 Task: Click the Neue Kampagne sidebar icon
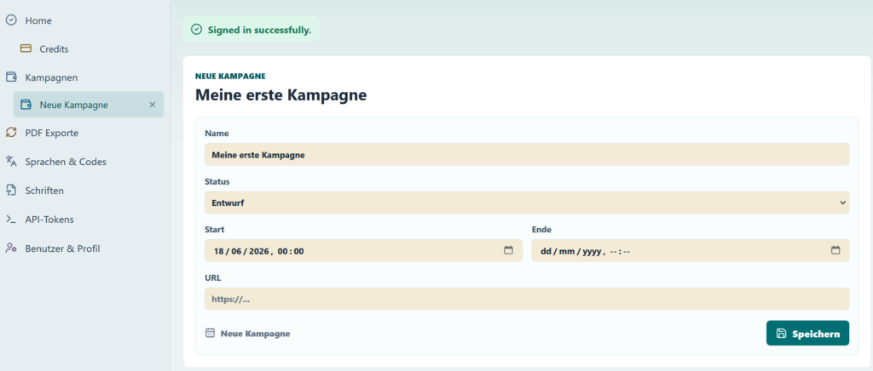(26, 105)
